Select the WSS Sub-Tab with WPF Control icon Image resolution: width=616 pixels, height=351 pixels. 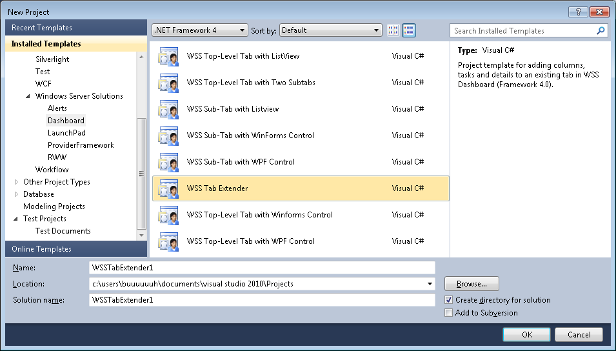tap(168, 162)
